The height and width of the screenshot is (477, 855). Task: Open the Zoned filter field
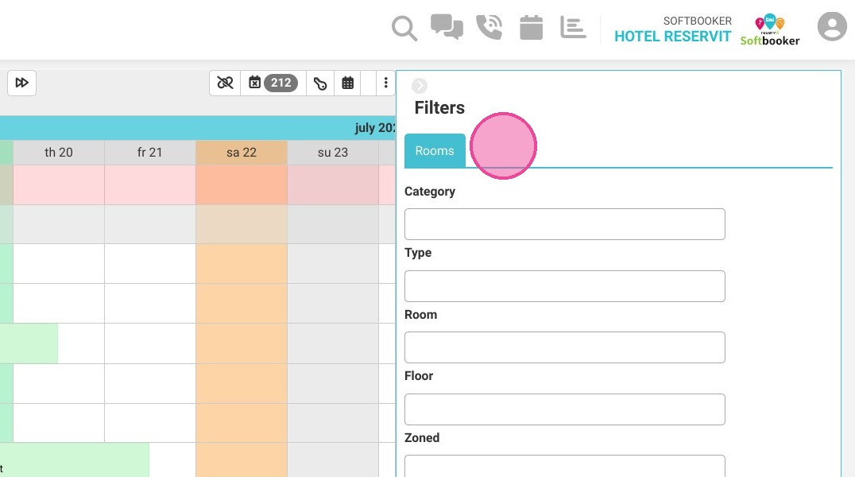[564, 466]
